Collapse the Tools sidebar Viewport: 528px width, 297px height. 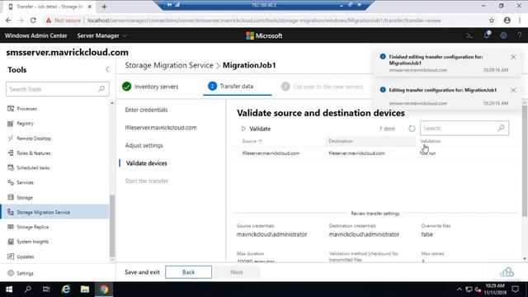click(107, 69)
